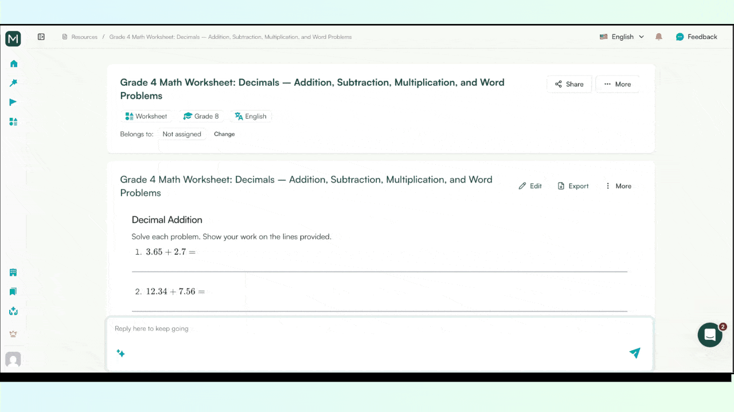
Task: Open the More menu beside Share
Action: click(617, 84)
